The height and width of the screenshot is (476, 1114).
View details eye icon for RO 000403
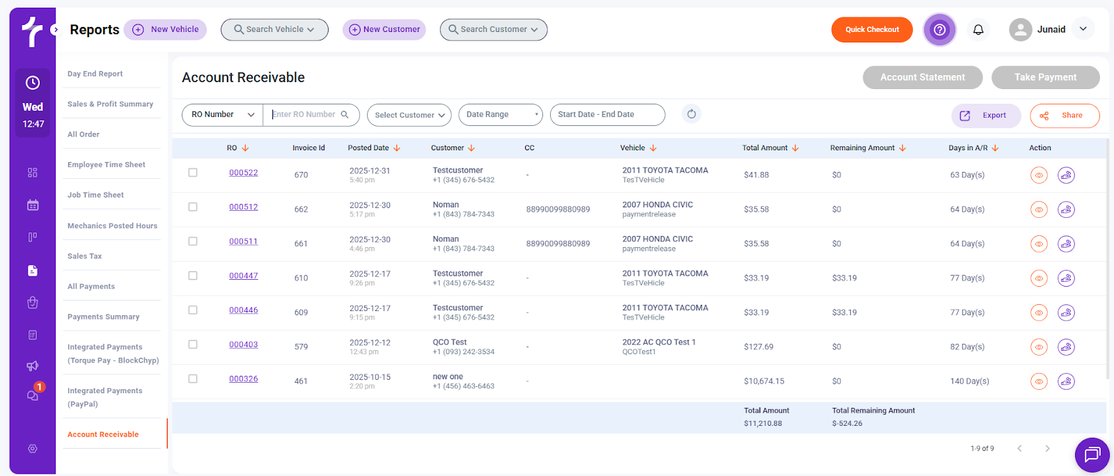pos(1039,347)
